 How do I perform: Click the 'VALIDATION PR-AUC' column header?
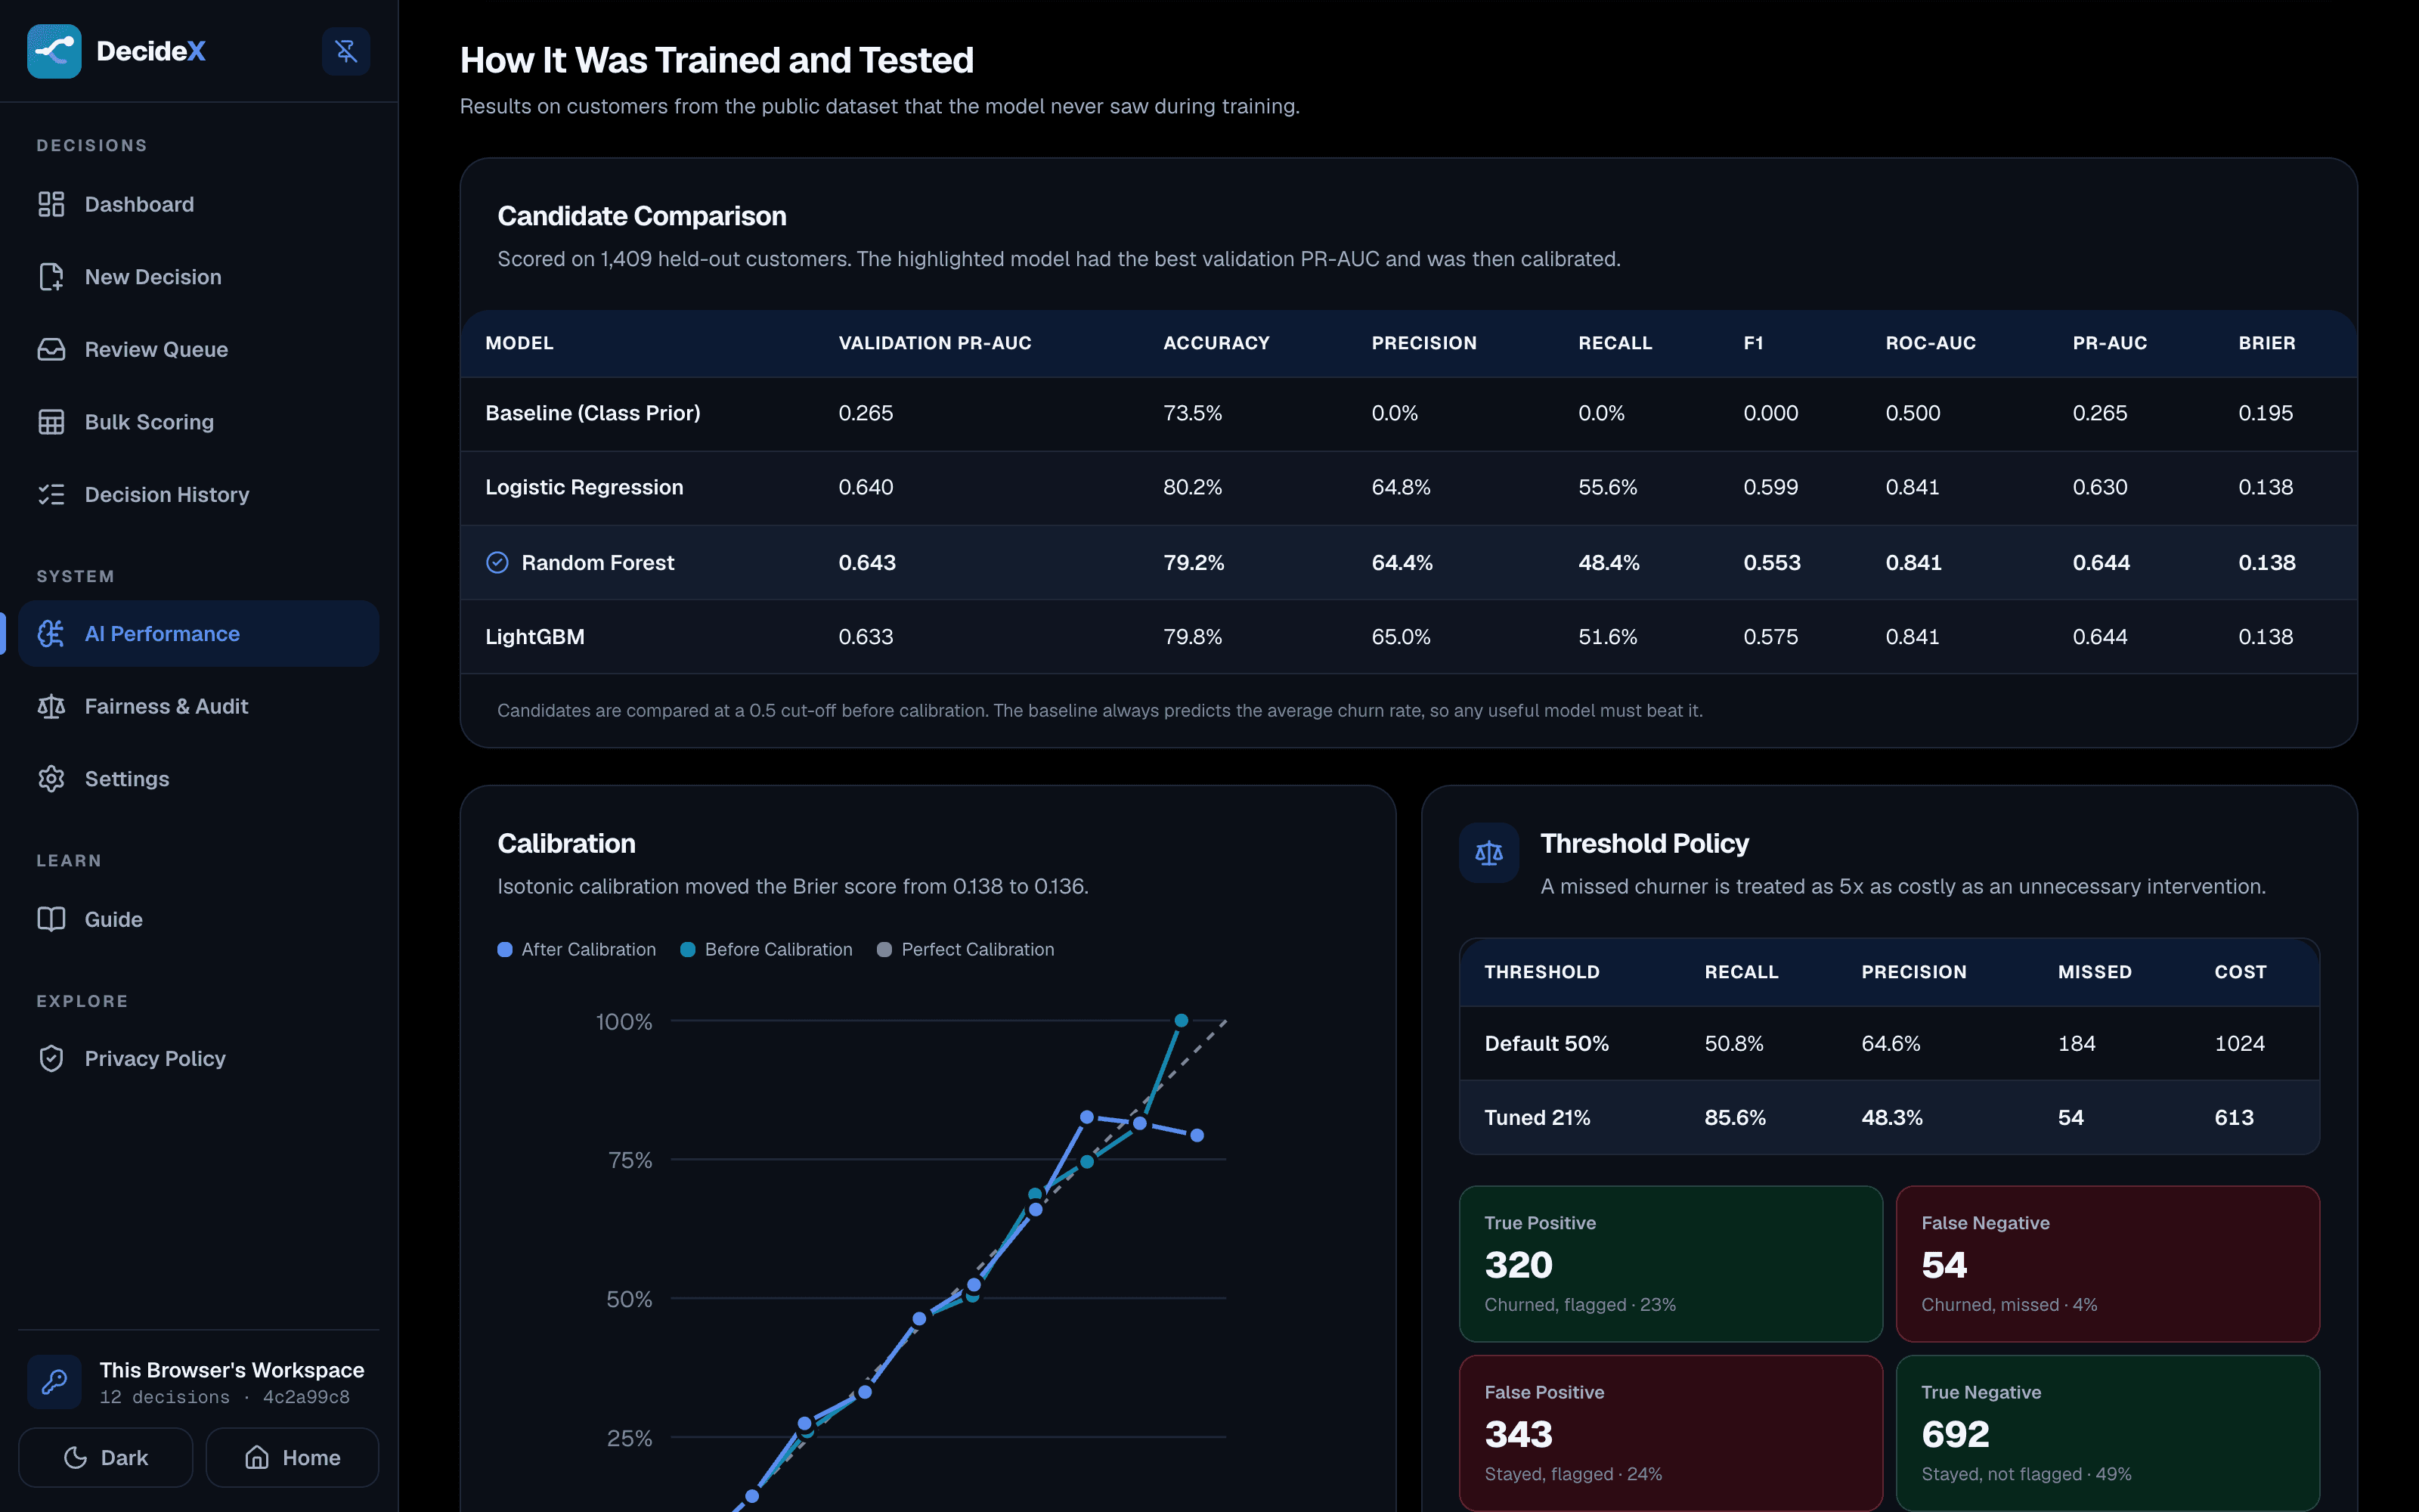pos(934,343)
